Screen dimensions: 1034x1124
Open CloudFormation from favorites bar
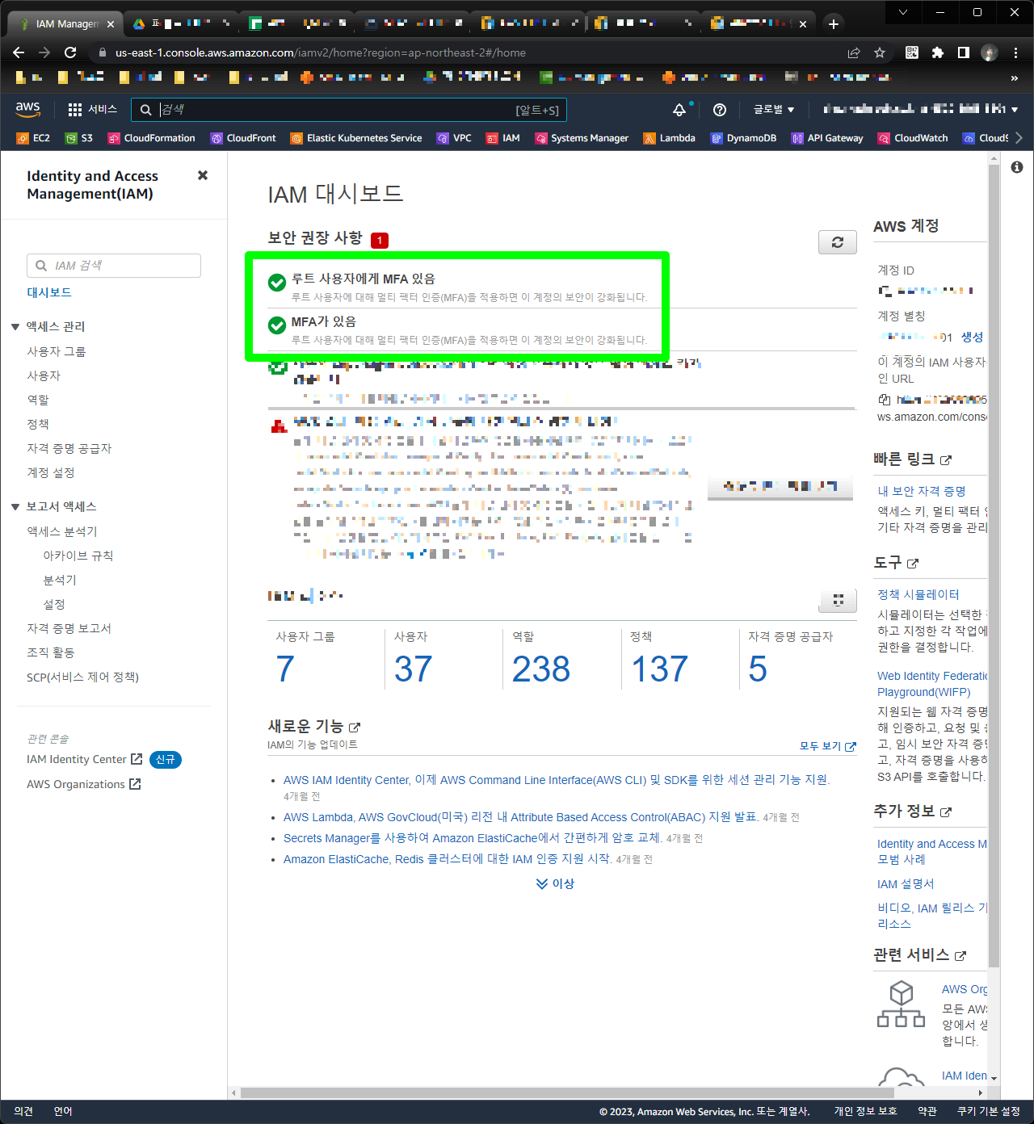(152, 138)
